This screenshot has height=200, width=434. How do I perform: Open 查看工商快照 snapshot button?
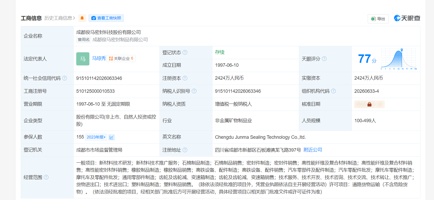point(106,18)
